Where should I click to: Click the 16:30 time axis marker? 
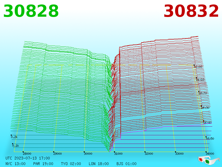point(205,108)
